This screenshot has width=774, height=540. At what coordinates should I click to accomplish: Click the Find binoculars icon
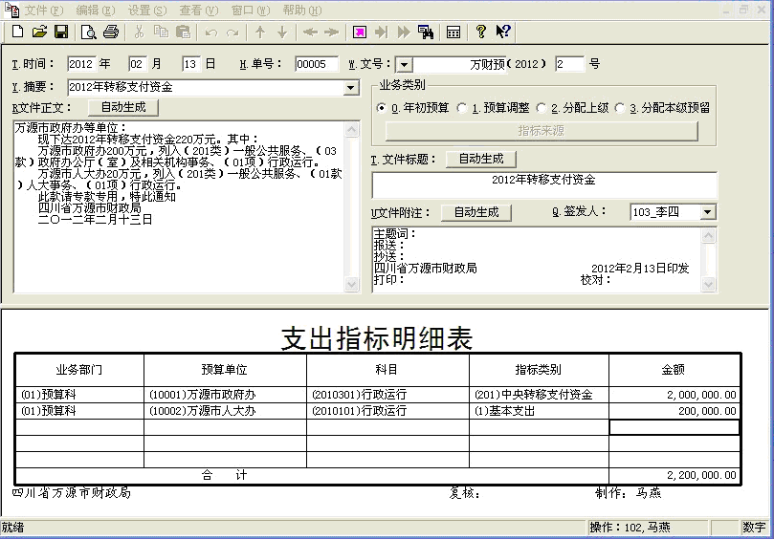tap(426, 32)
